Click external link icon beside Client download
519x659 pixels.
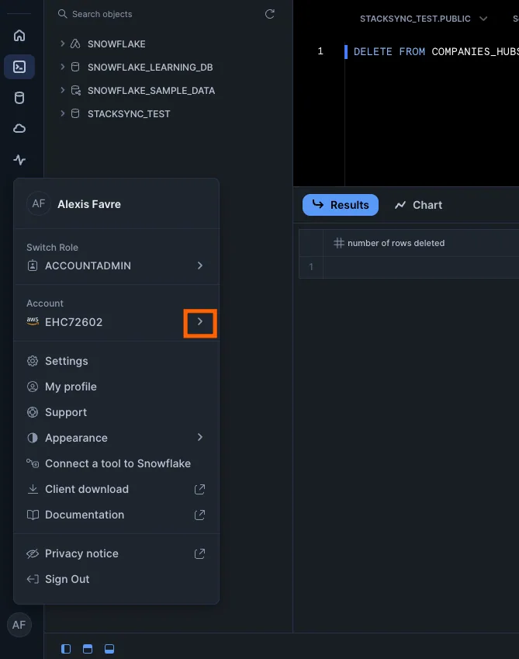pos(199,489)
